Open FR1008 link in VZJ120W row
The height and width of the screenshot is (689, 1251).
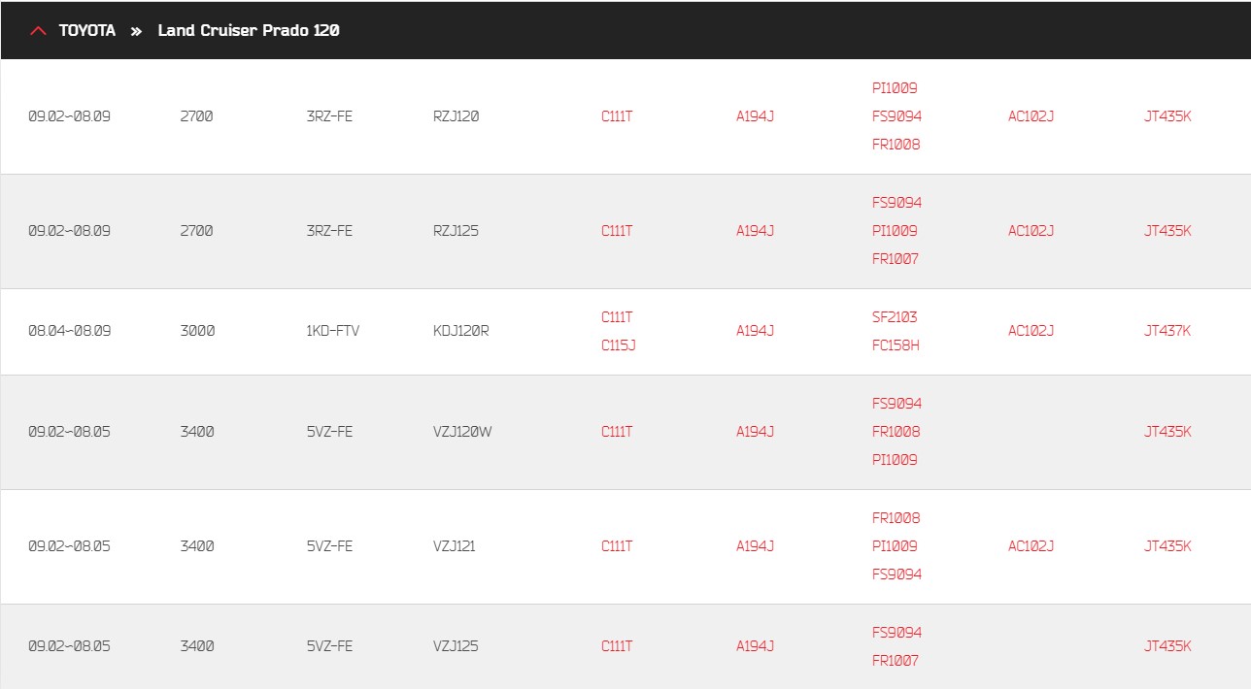(x=896, y=432)
